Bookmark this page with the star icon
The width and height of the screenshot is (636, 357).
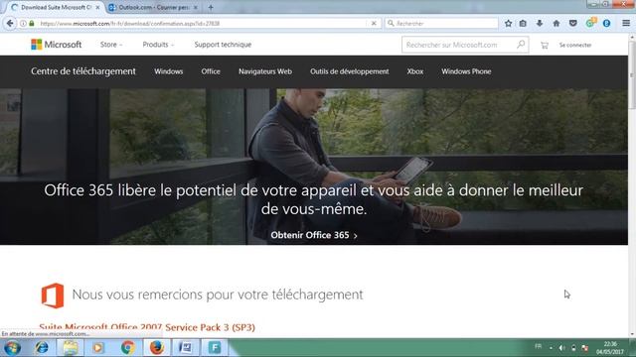point(508,24)
